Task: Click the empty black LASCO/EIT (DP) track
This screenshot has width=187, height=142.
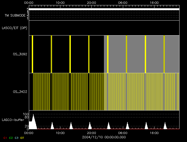Action: 104,28
